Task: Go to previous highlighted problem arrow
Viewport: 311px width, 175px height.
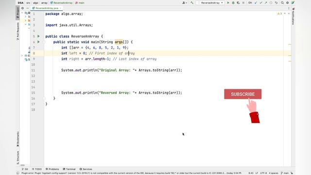Action: (x=285, y=14)
